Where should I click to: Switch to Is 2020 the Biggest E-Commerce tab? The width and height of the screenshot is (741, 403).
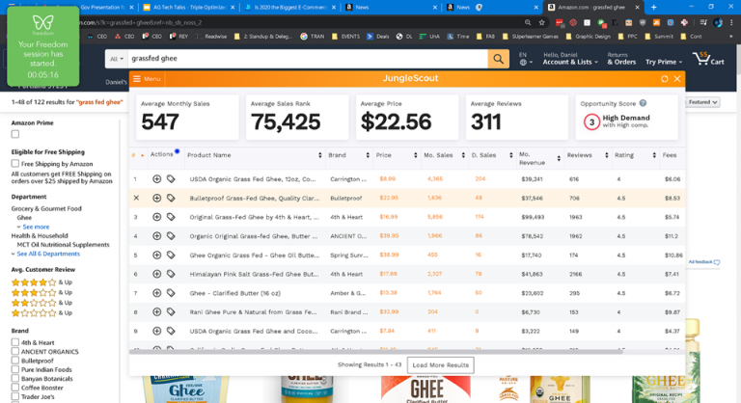coord(290,7)
